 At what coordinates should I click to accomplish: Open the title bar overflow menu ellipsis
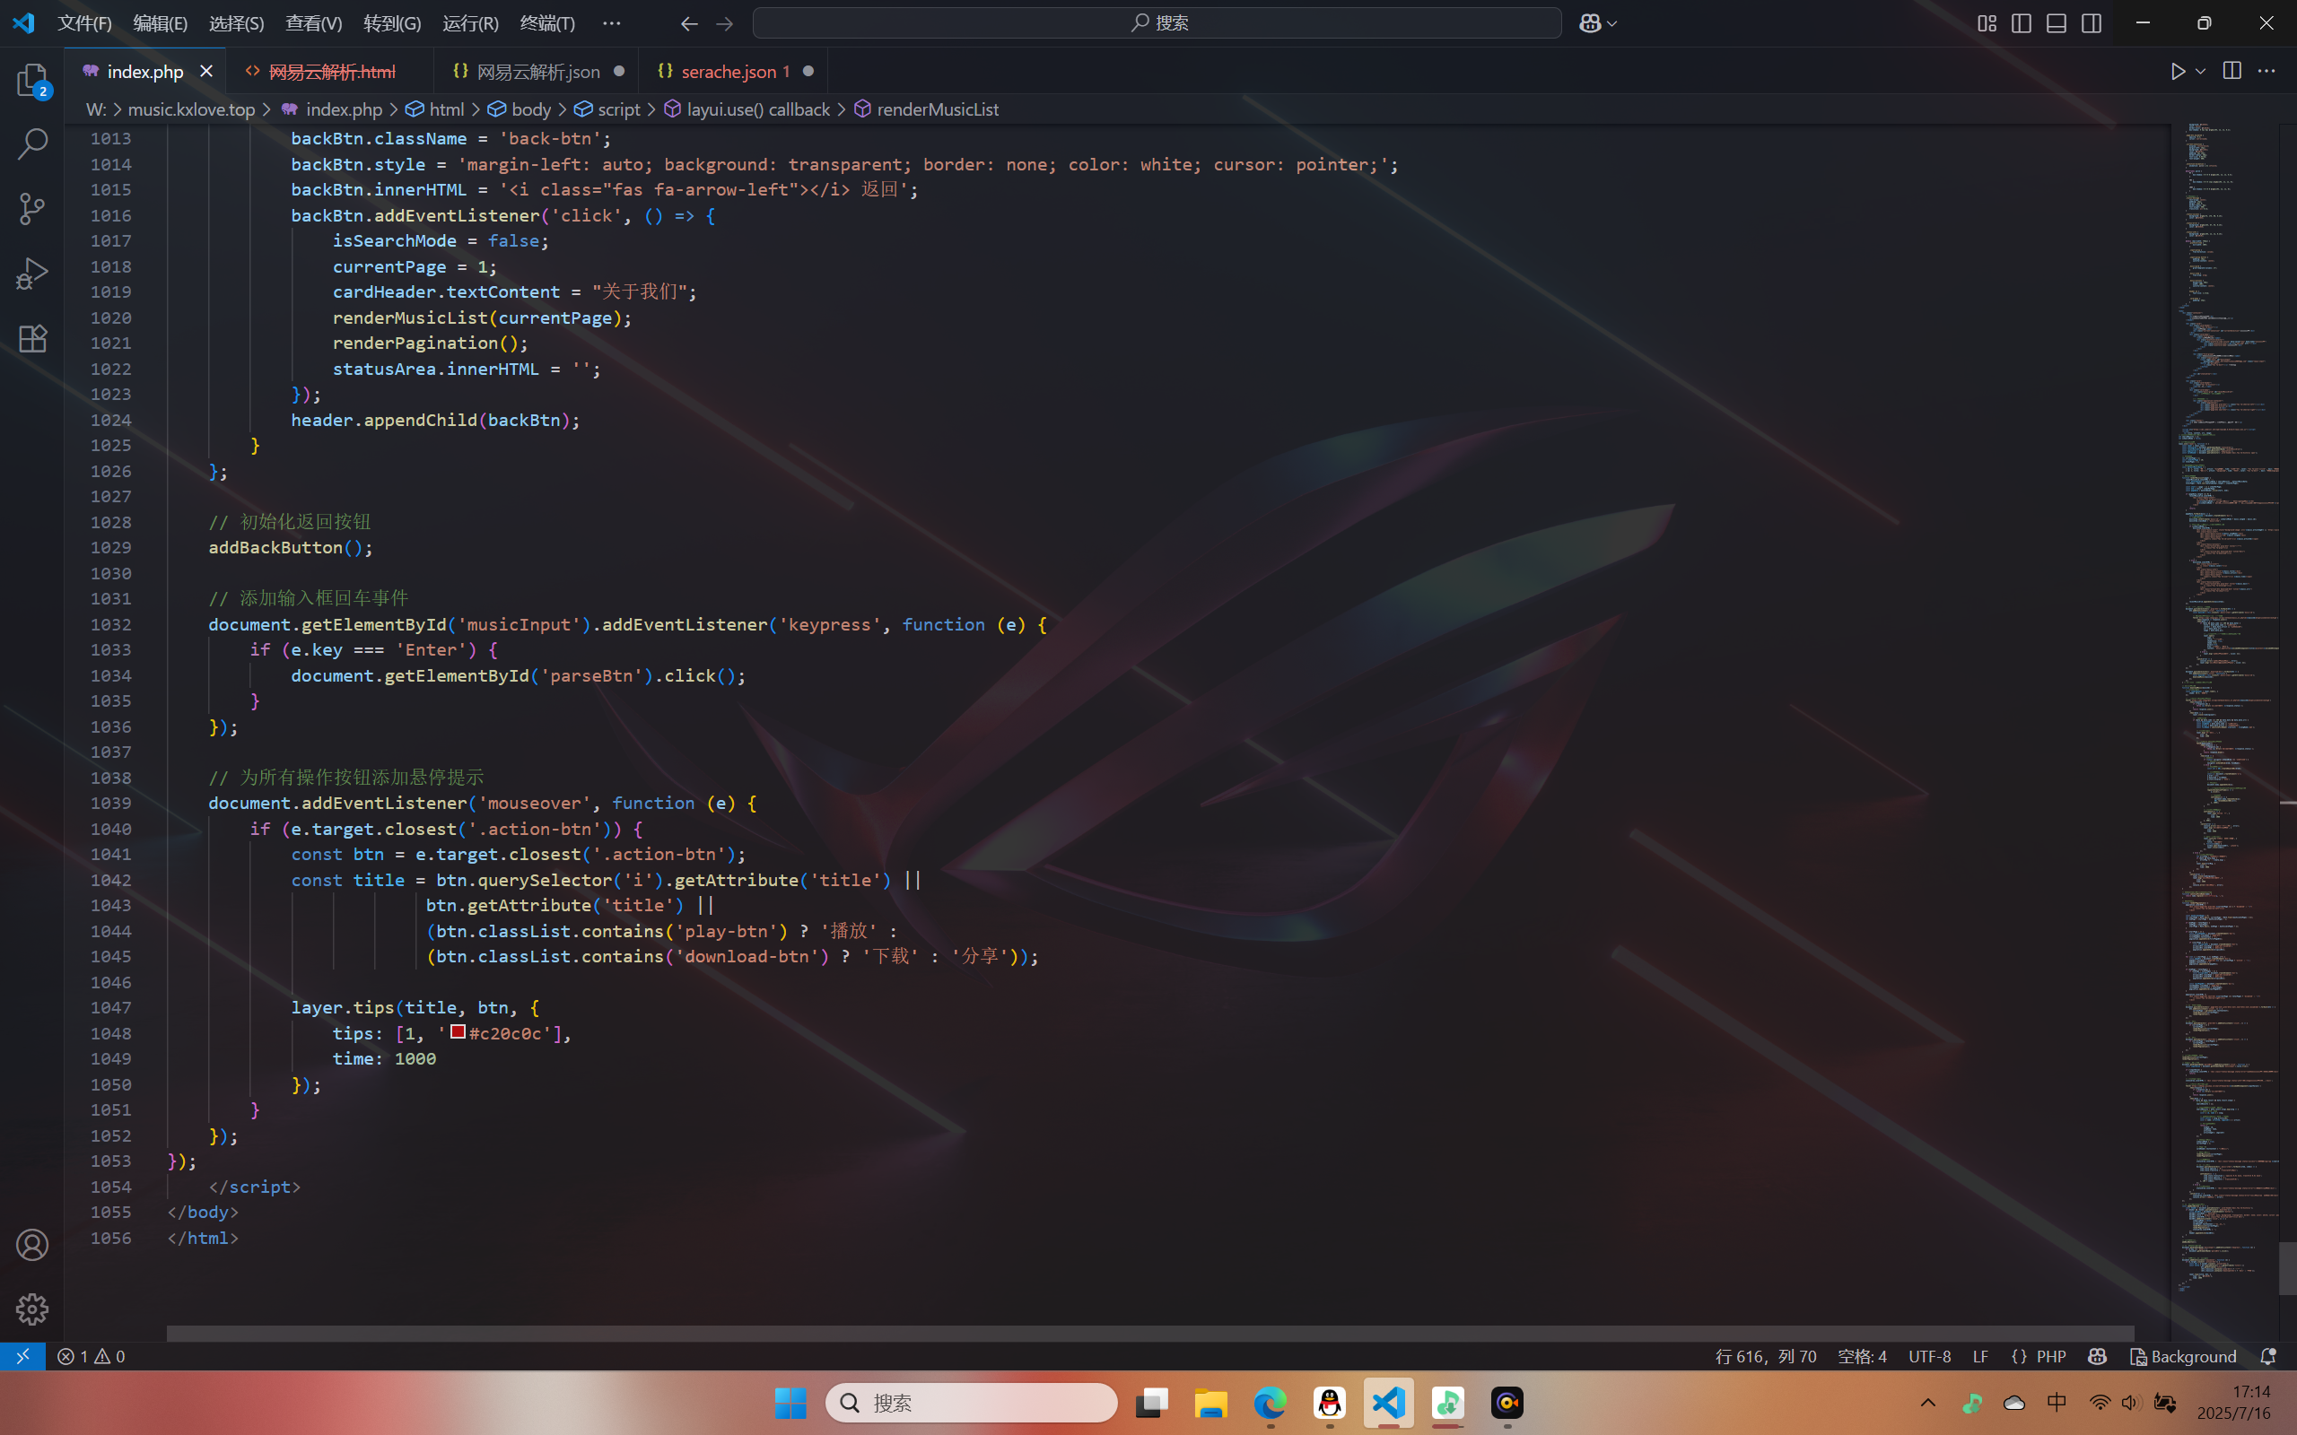click(x=611, y=22)
